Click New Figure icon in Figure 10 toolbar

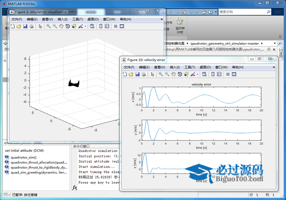click(x=125, y=74)
